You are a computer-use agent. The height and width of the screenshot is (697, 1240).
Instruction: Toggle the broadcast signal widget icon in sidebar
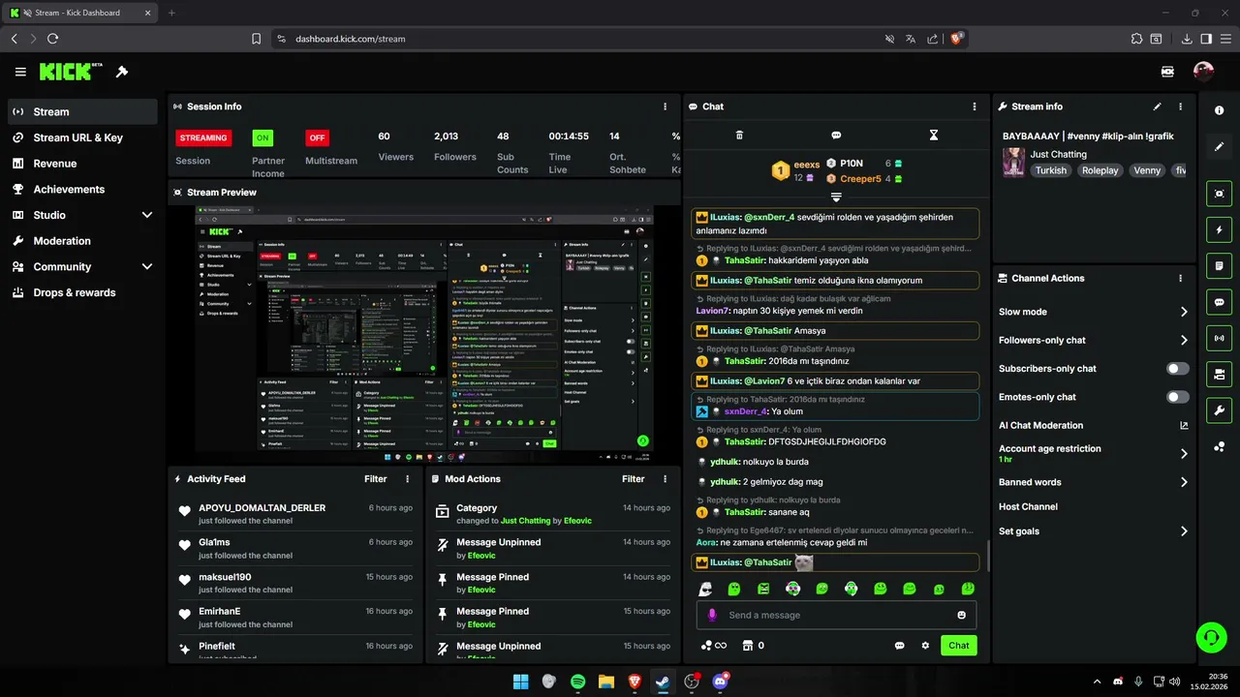(1219, 338)
